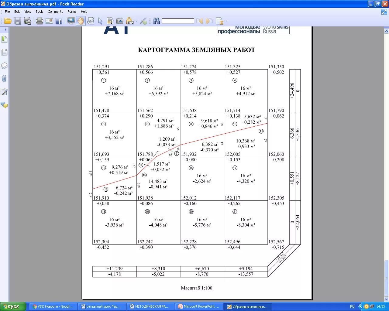Click the RU language indicator
The width and height of the screenshot is (389, 311).
click(x=352, y=306)
